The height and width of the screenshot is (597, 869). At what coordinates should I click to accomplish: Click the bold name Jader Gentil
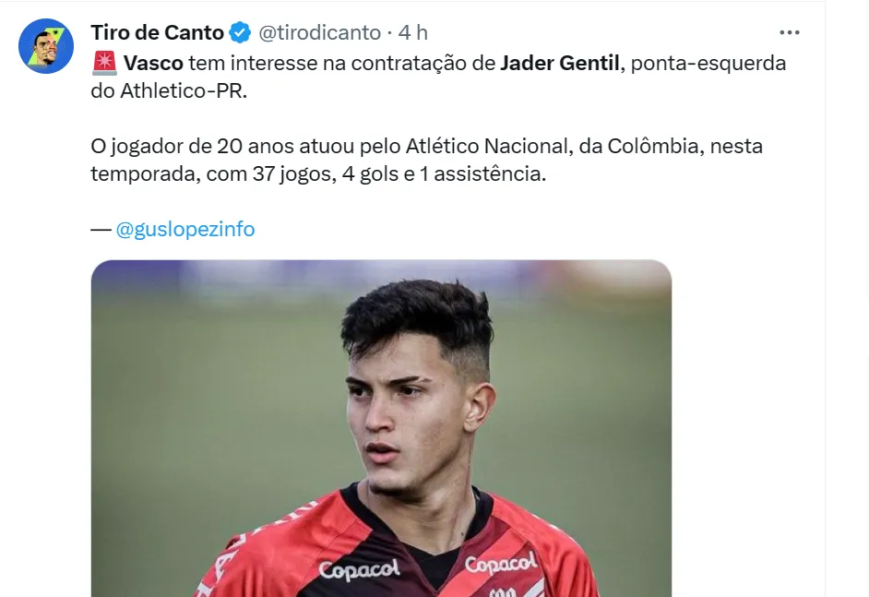(x=559, y=65)
